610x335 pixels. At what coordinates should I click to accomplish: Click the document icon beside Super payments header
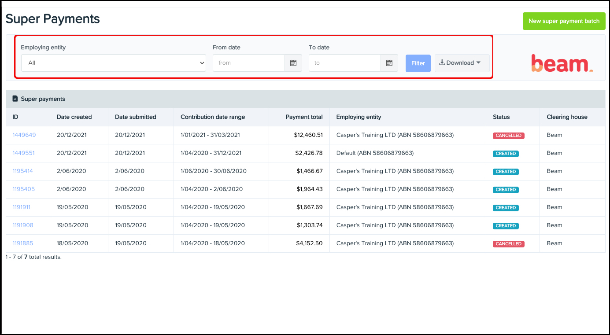[15, 99]
